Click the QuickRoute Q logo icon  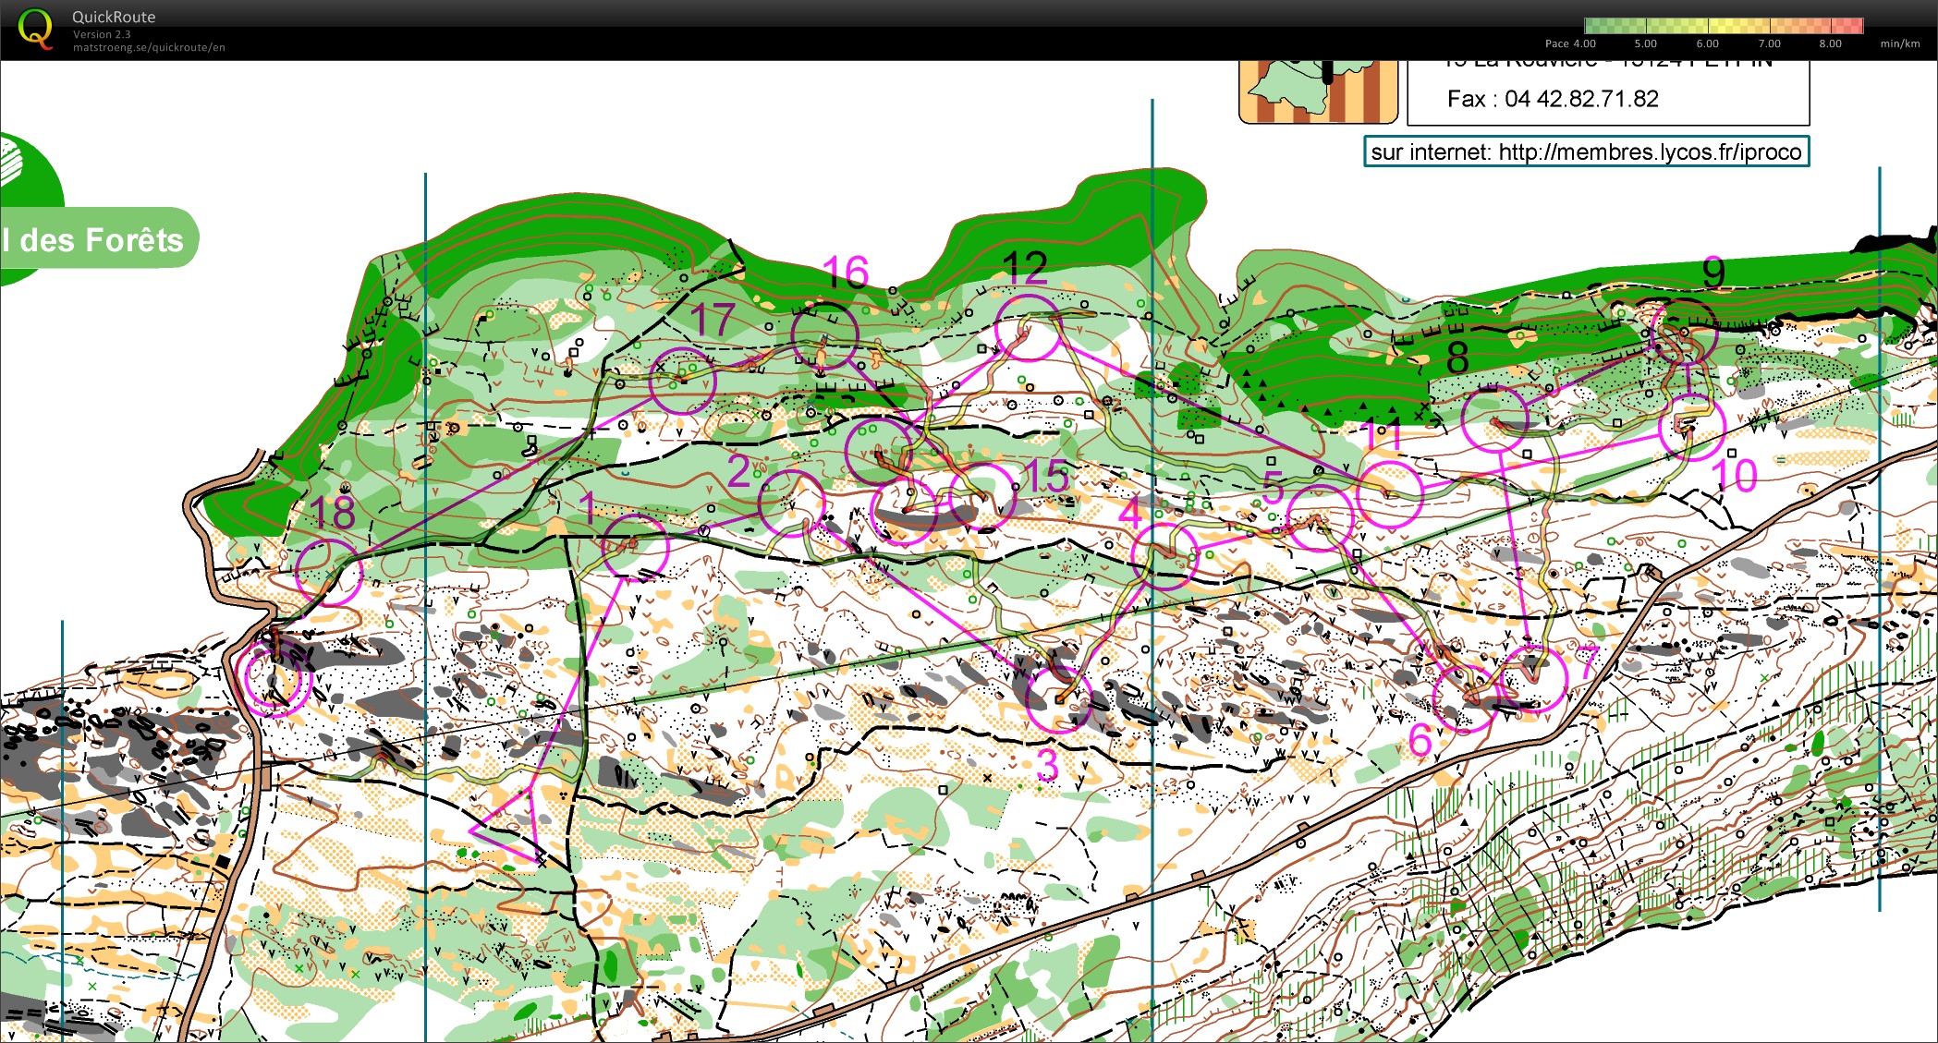click(x=36, y=29)
